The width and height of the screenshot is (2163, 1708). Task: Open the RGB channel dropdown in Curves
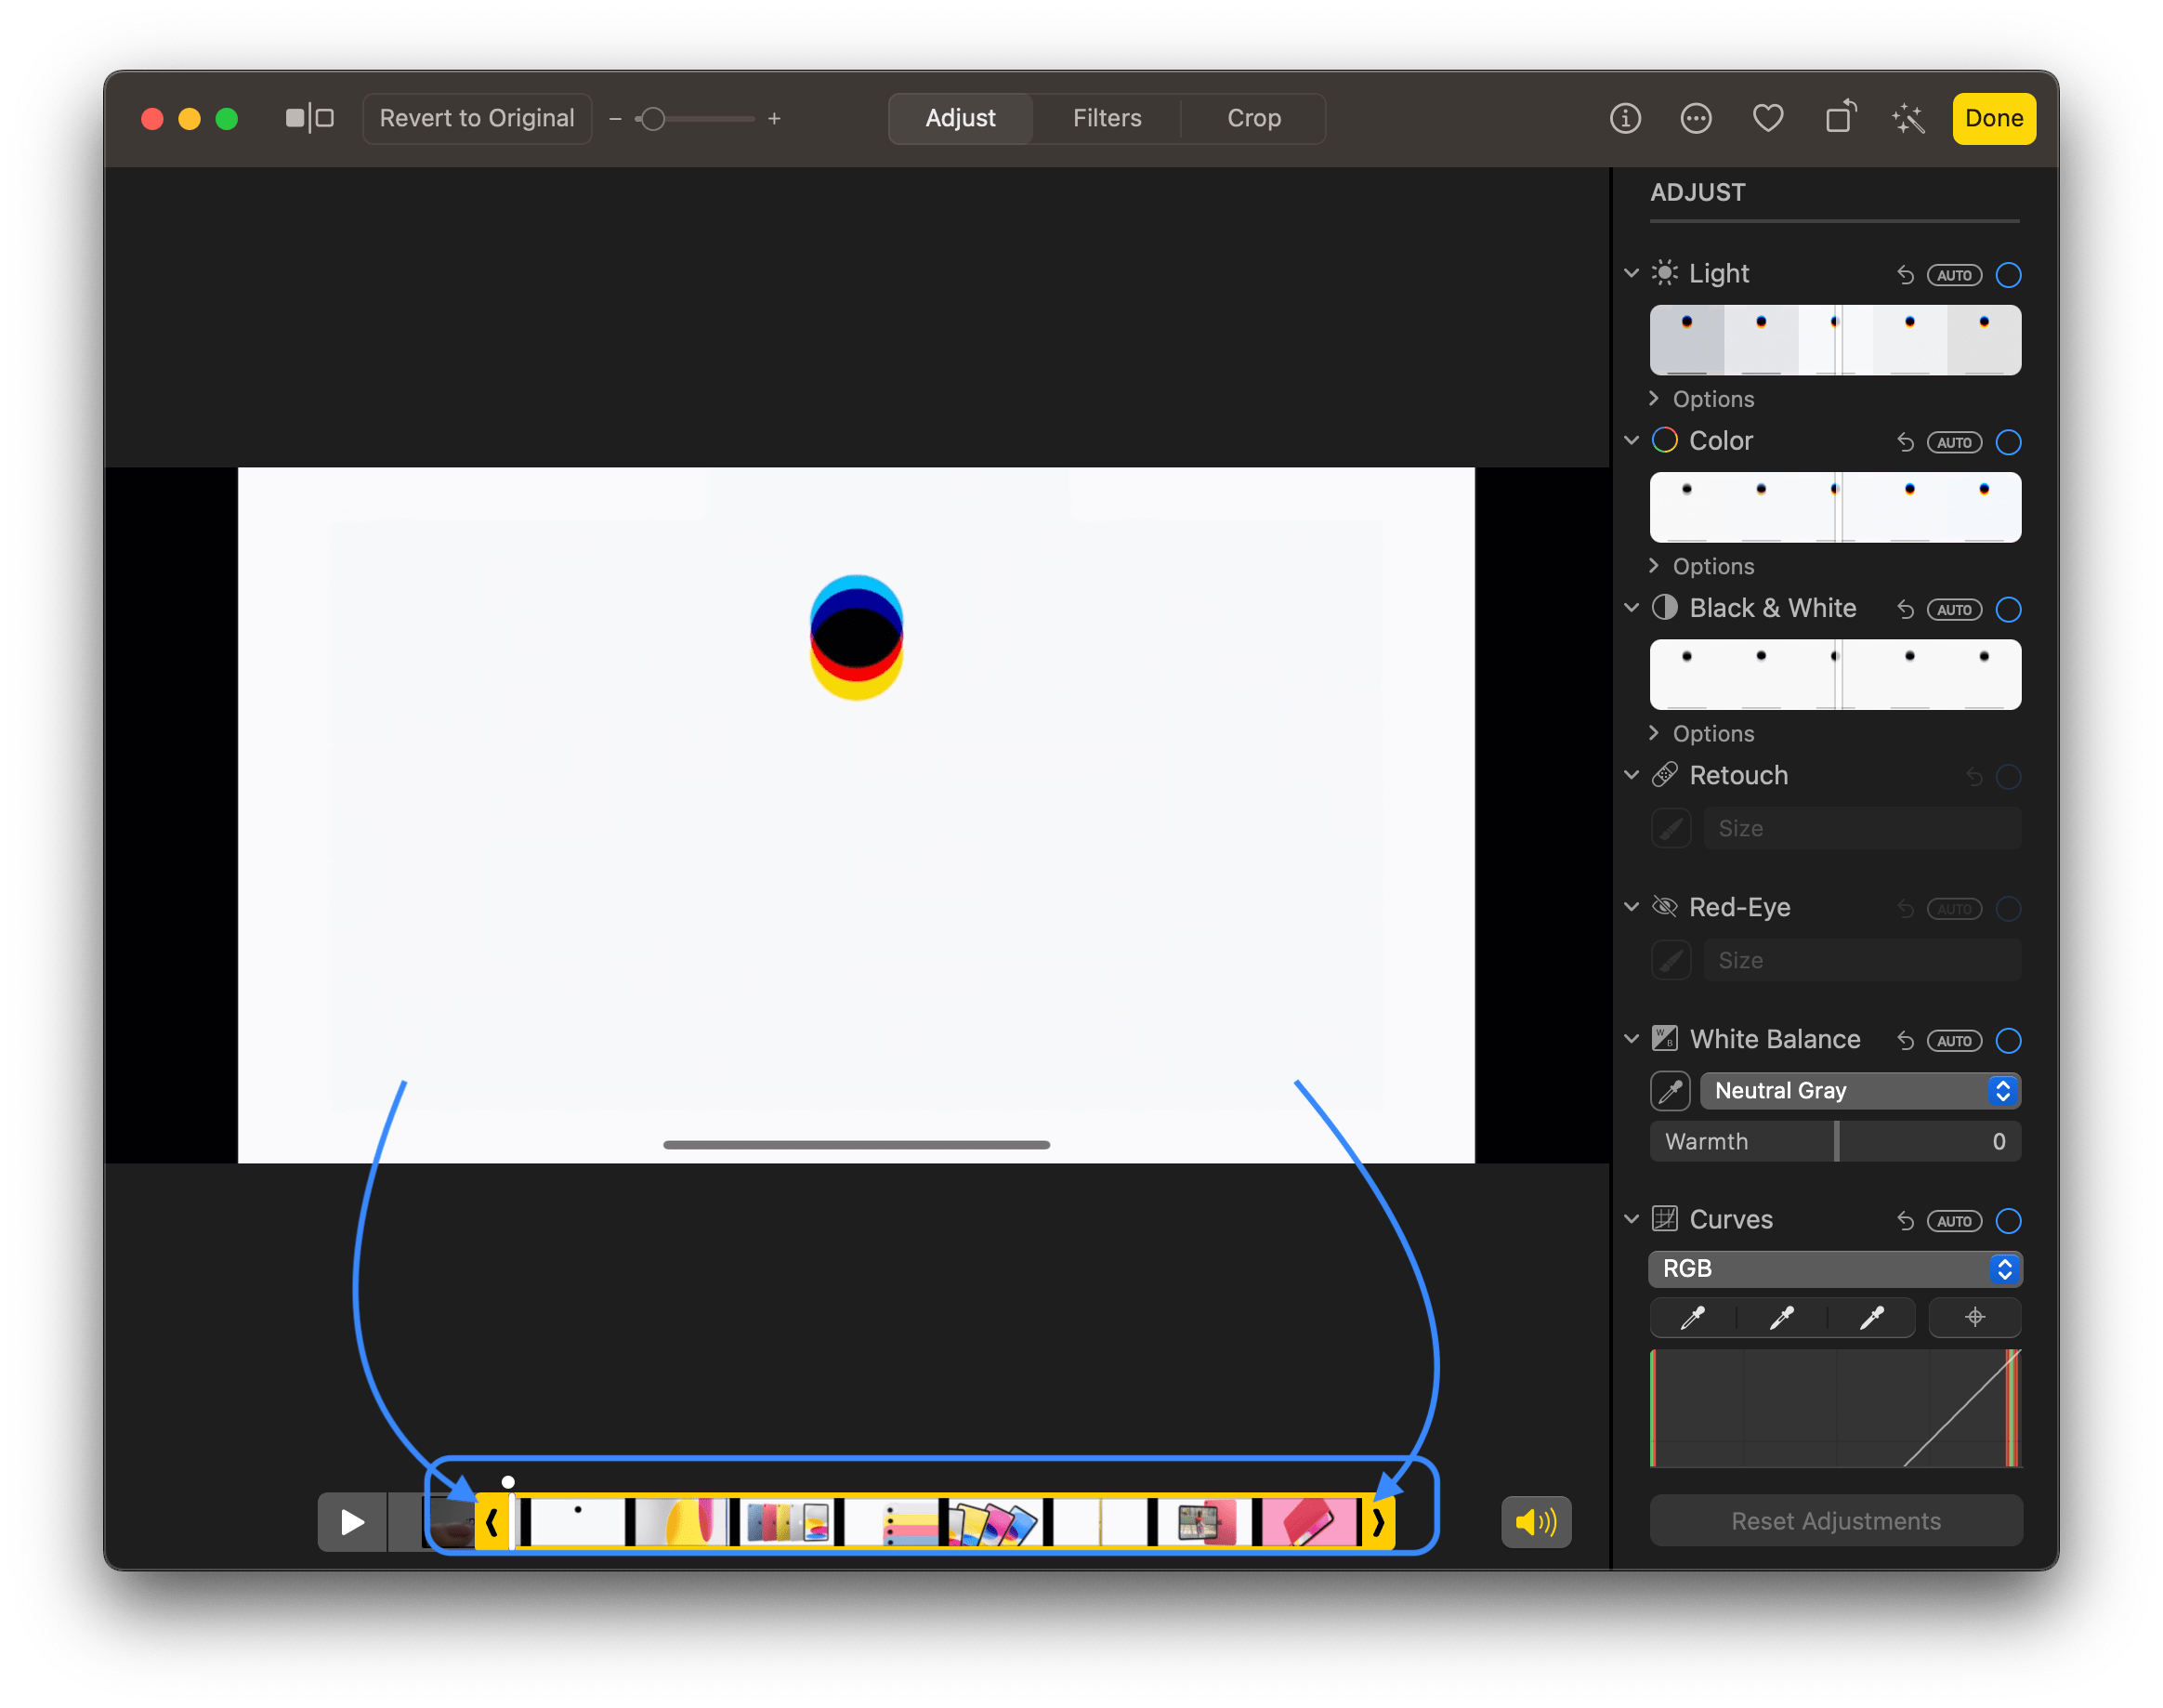(x=1834, y=1268)
